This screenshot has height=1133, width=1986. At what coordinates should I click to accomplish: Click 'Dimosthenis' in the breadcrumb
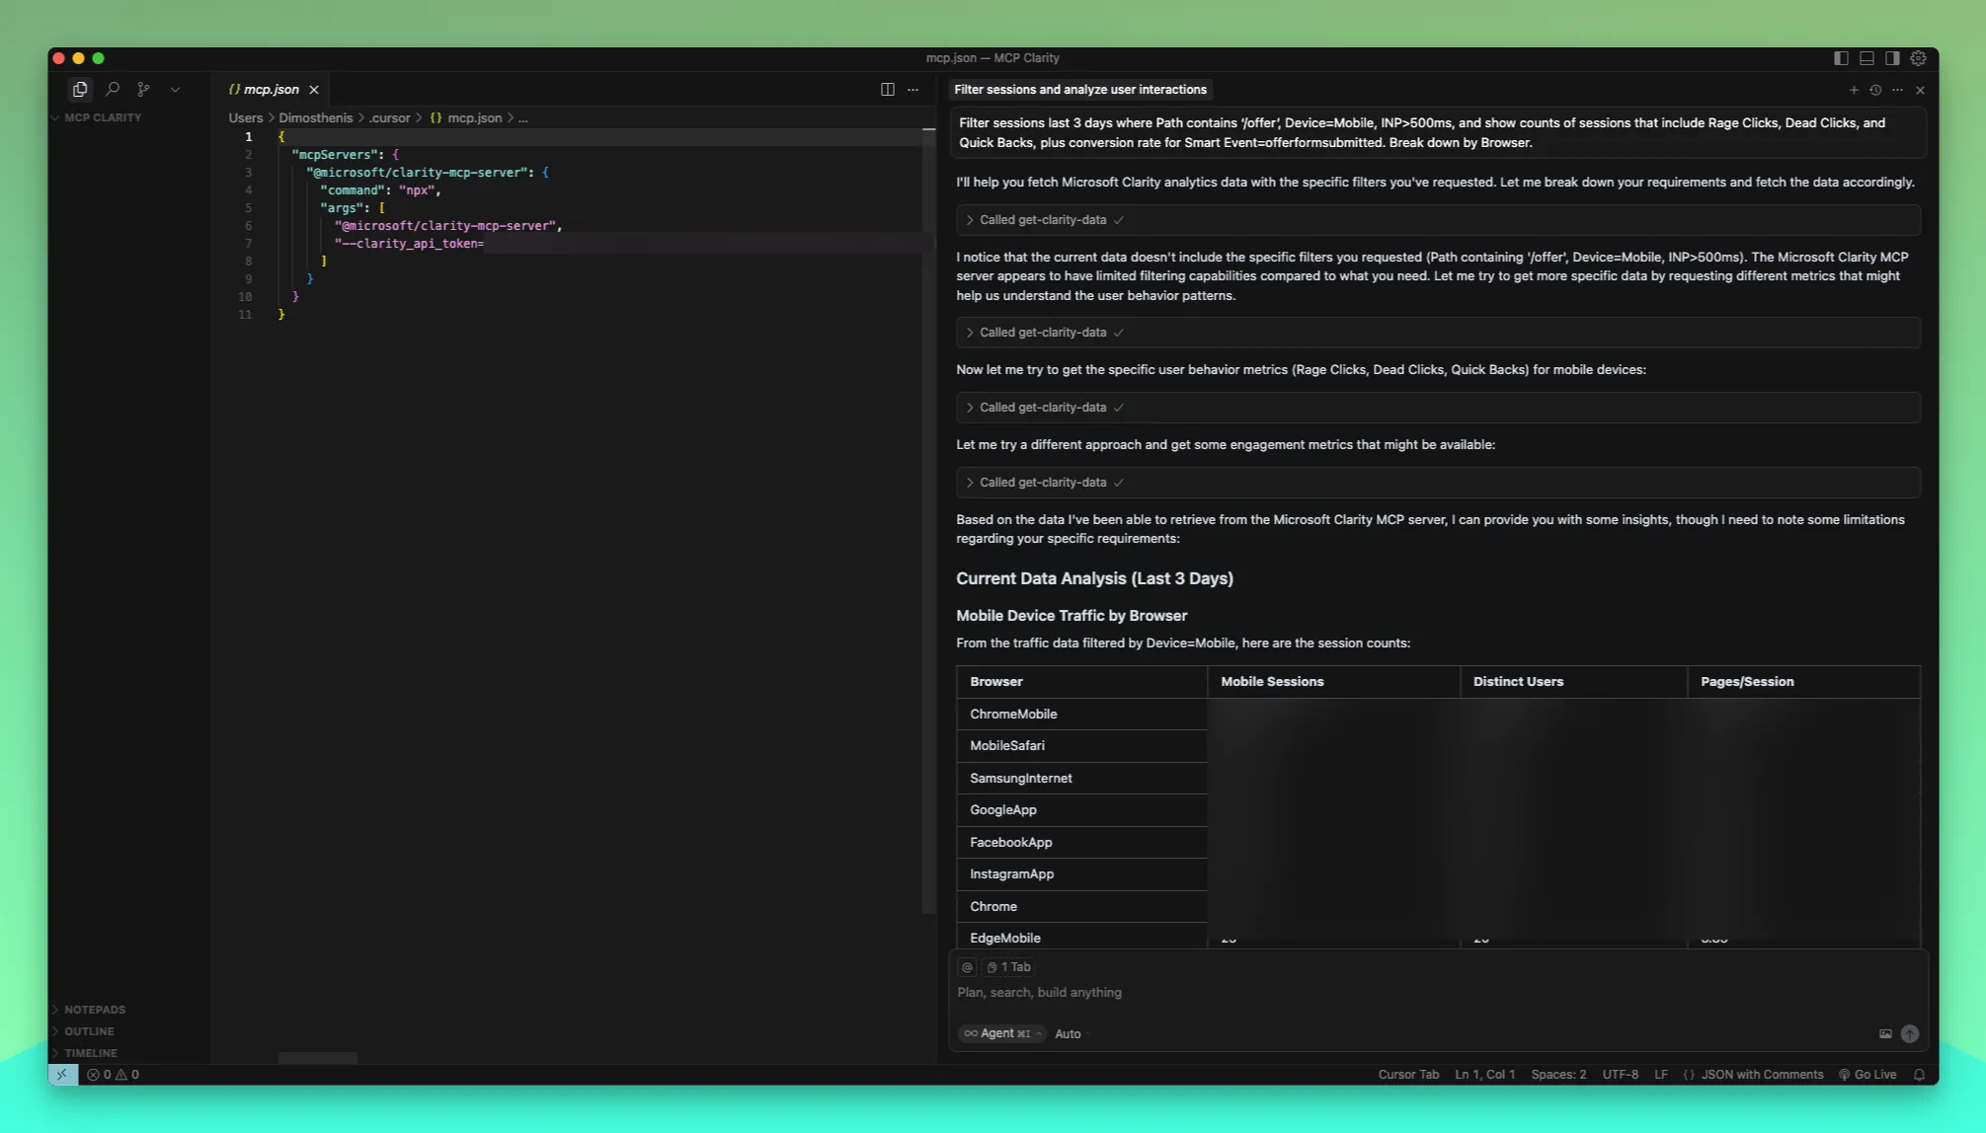click(315, 117)
